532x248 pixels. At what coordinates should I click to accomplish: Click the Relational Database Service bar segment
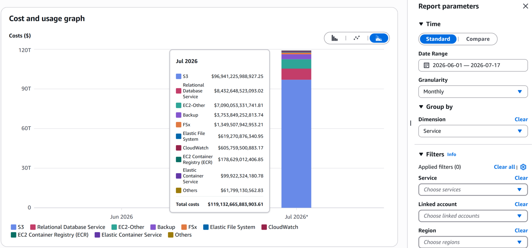[x=296, y=74]
